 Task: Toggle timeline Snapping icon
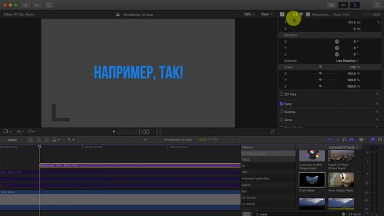pyautogui.click(x=352, y=140)
